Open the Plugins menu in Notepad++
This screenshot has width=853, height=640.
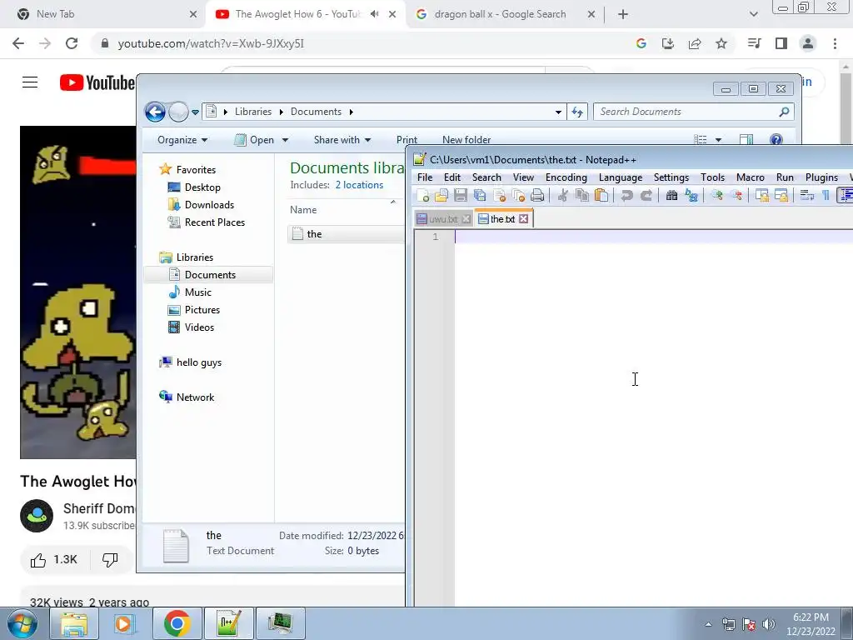coord(821,177)
